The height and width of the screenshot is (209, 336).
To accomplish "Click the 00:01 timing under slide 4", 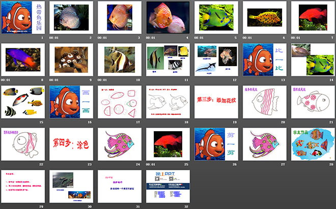I will pyautogui.click(x=150, y=38).
